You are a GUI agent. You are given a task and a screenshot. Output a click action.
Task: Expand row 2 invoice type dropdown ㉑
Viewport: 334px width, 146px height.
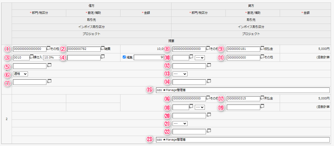coord(180,123)
